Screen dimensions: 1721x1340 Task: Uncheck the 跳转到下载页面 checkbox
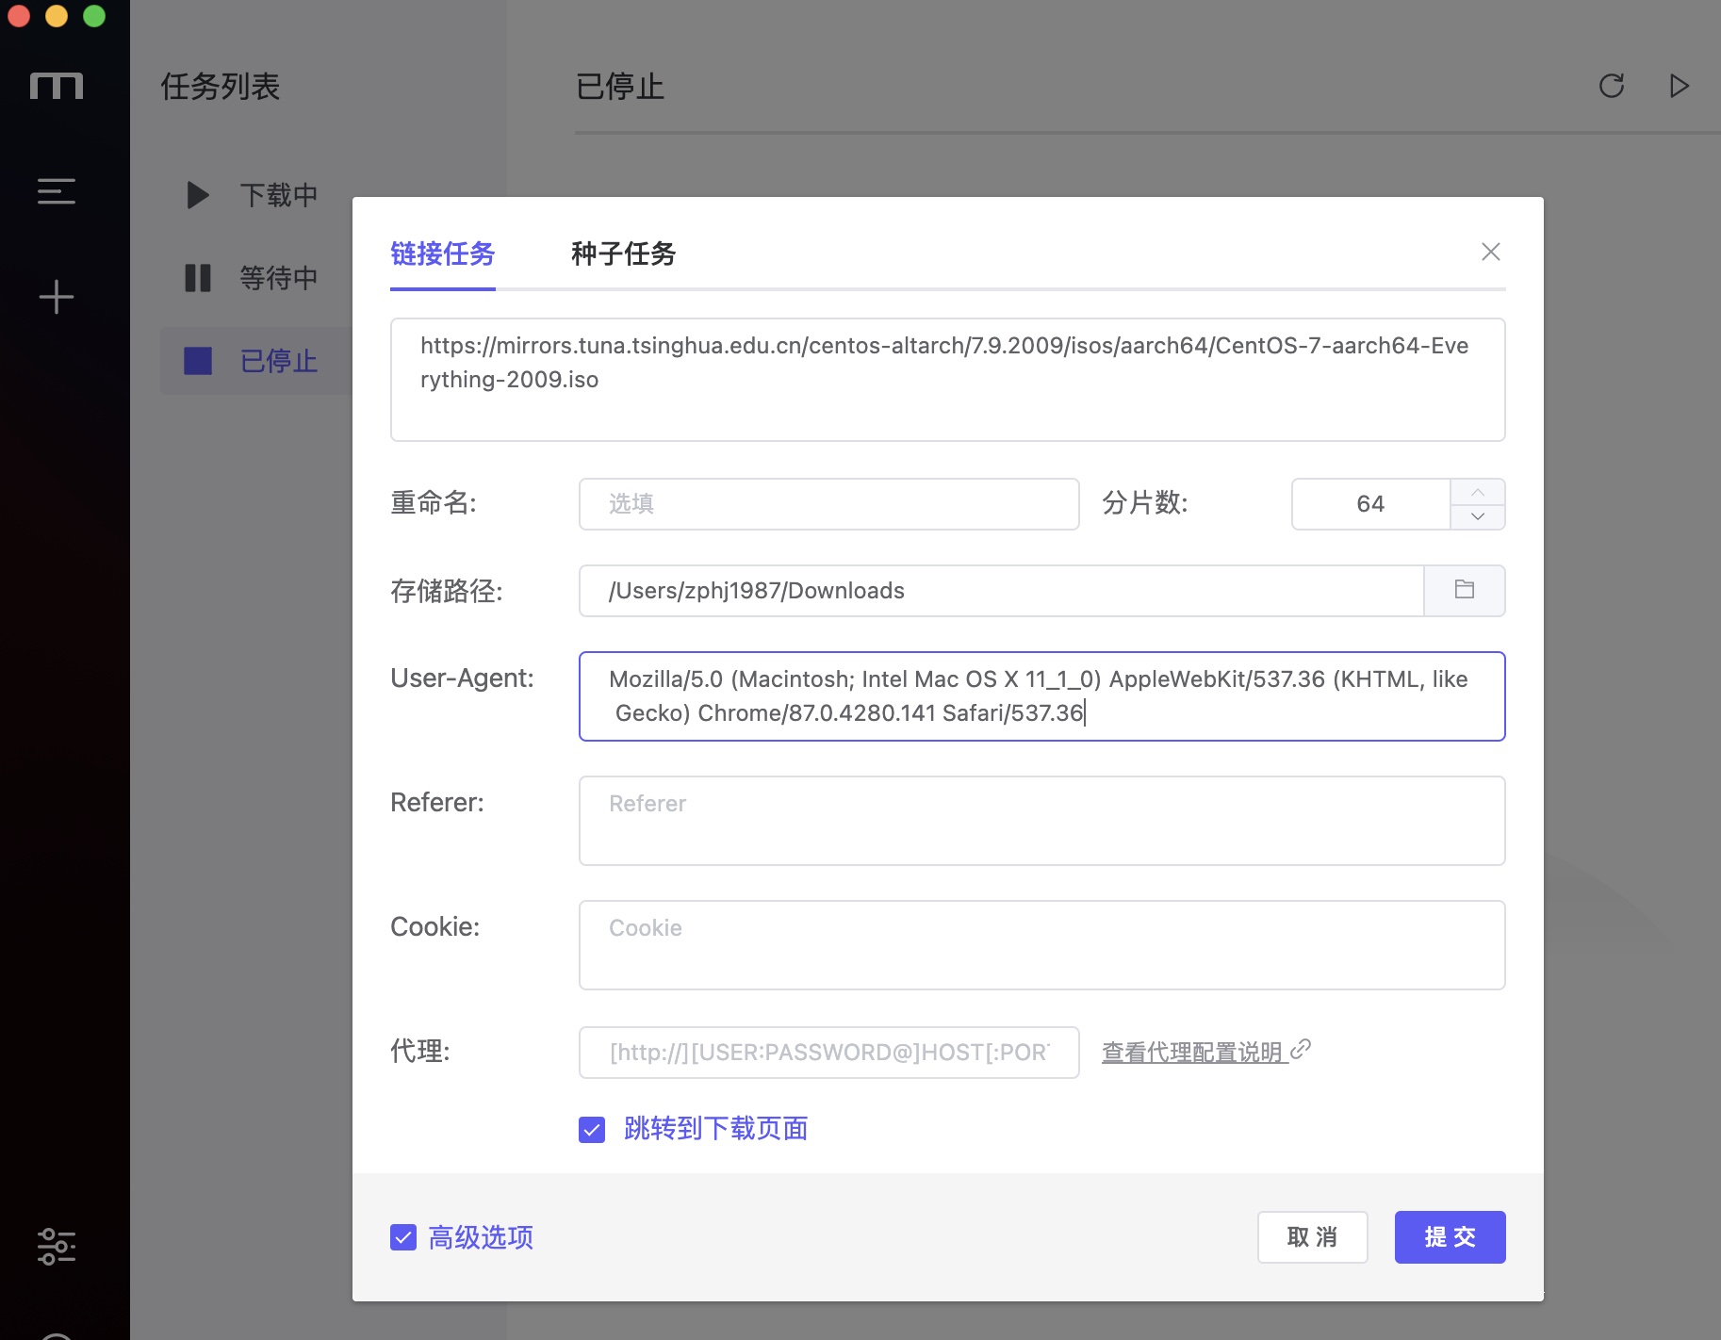click(592, 1129)
